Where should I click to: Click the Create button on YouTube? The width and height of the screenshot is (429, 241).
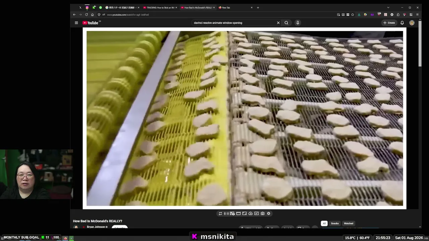(x=389, y=23)
